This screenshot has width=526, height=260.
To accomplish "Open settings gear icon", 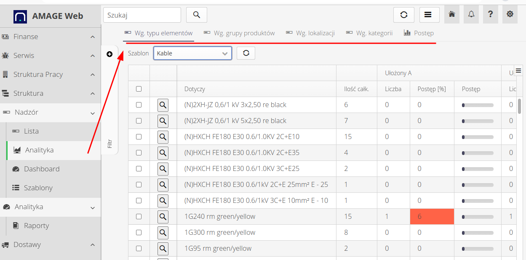I will pyautogui.click(x=510, y=14).
